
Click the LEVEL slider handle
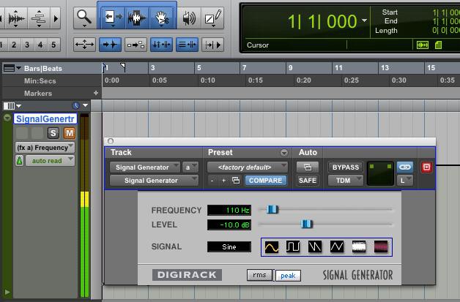(x=307, y=224)
